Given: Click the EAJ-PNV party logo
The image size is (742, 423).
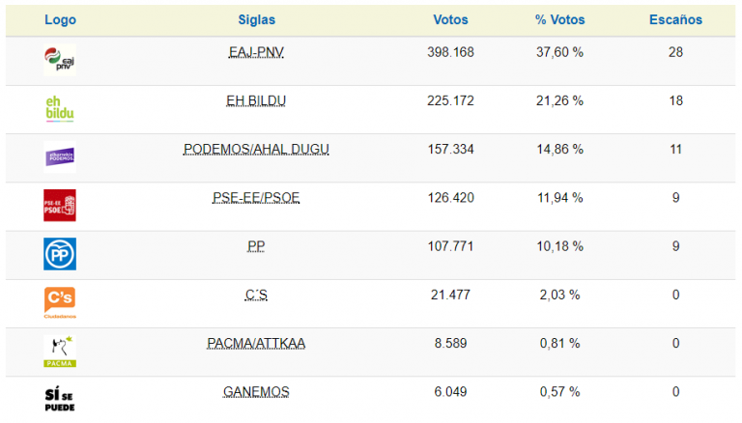Looking at the screenshot, I should pyautogui.click(x=60, y=60).
